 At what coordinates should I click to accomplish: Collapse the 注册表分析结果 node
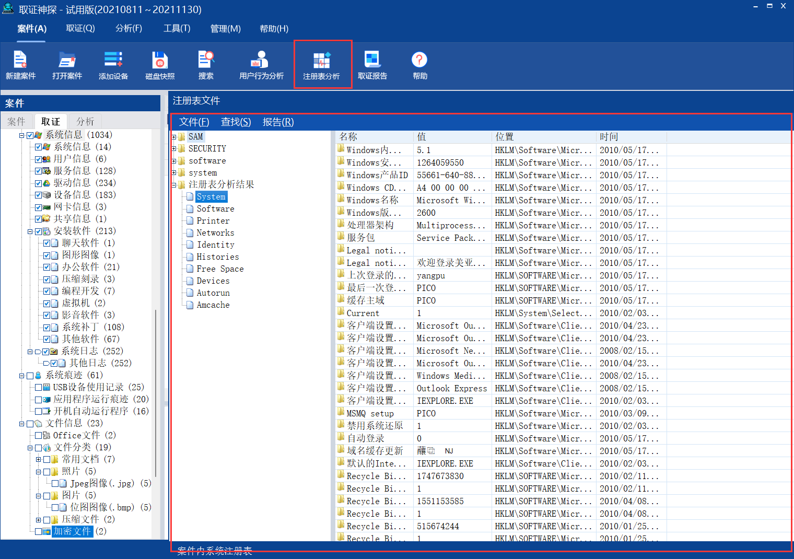tap(174, 185)
